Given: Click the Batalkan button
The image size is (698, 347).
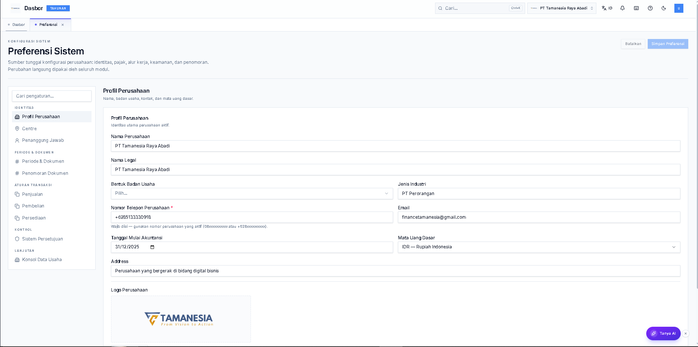Looking at the screenshot, I should [633, 44].
